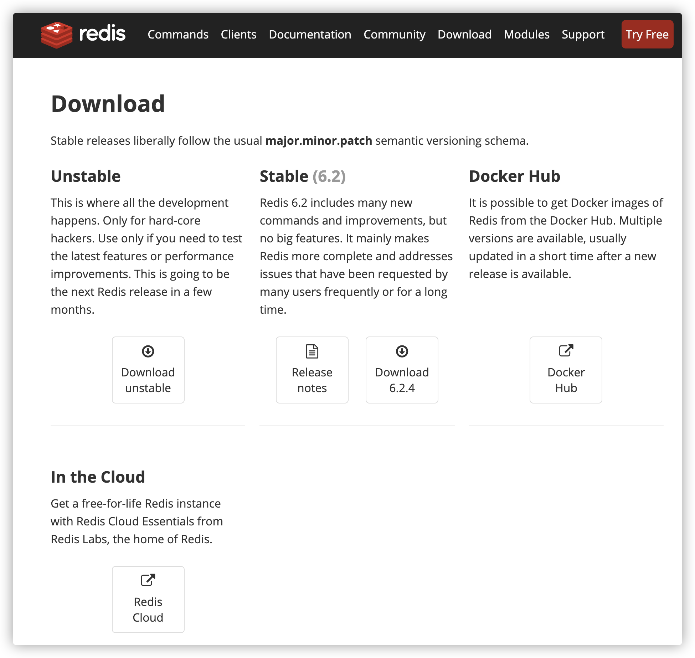This screenshot has height=658, width=695.
Task: Click the Release notes document icon
Action: point(312,351)
